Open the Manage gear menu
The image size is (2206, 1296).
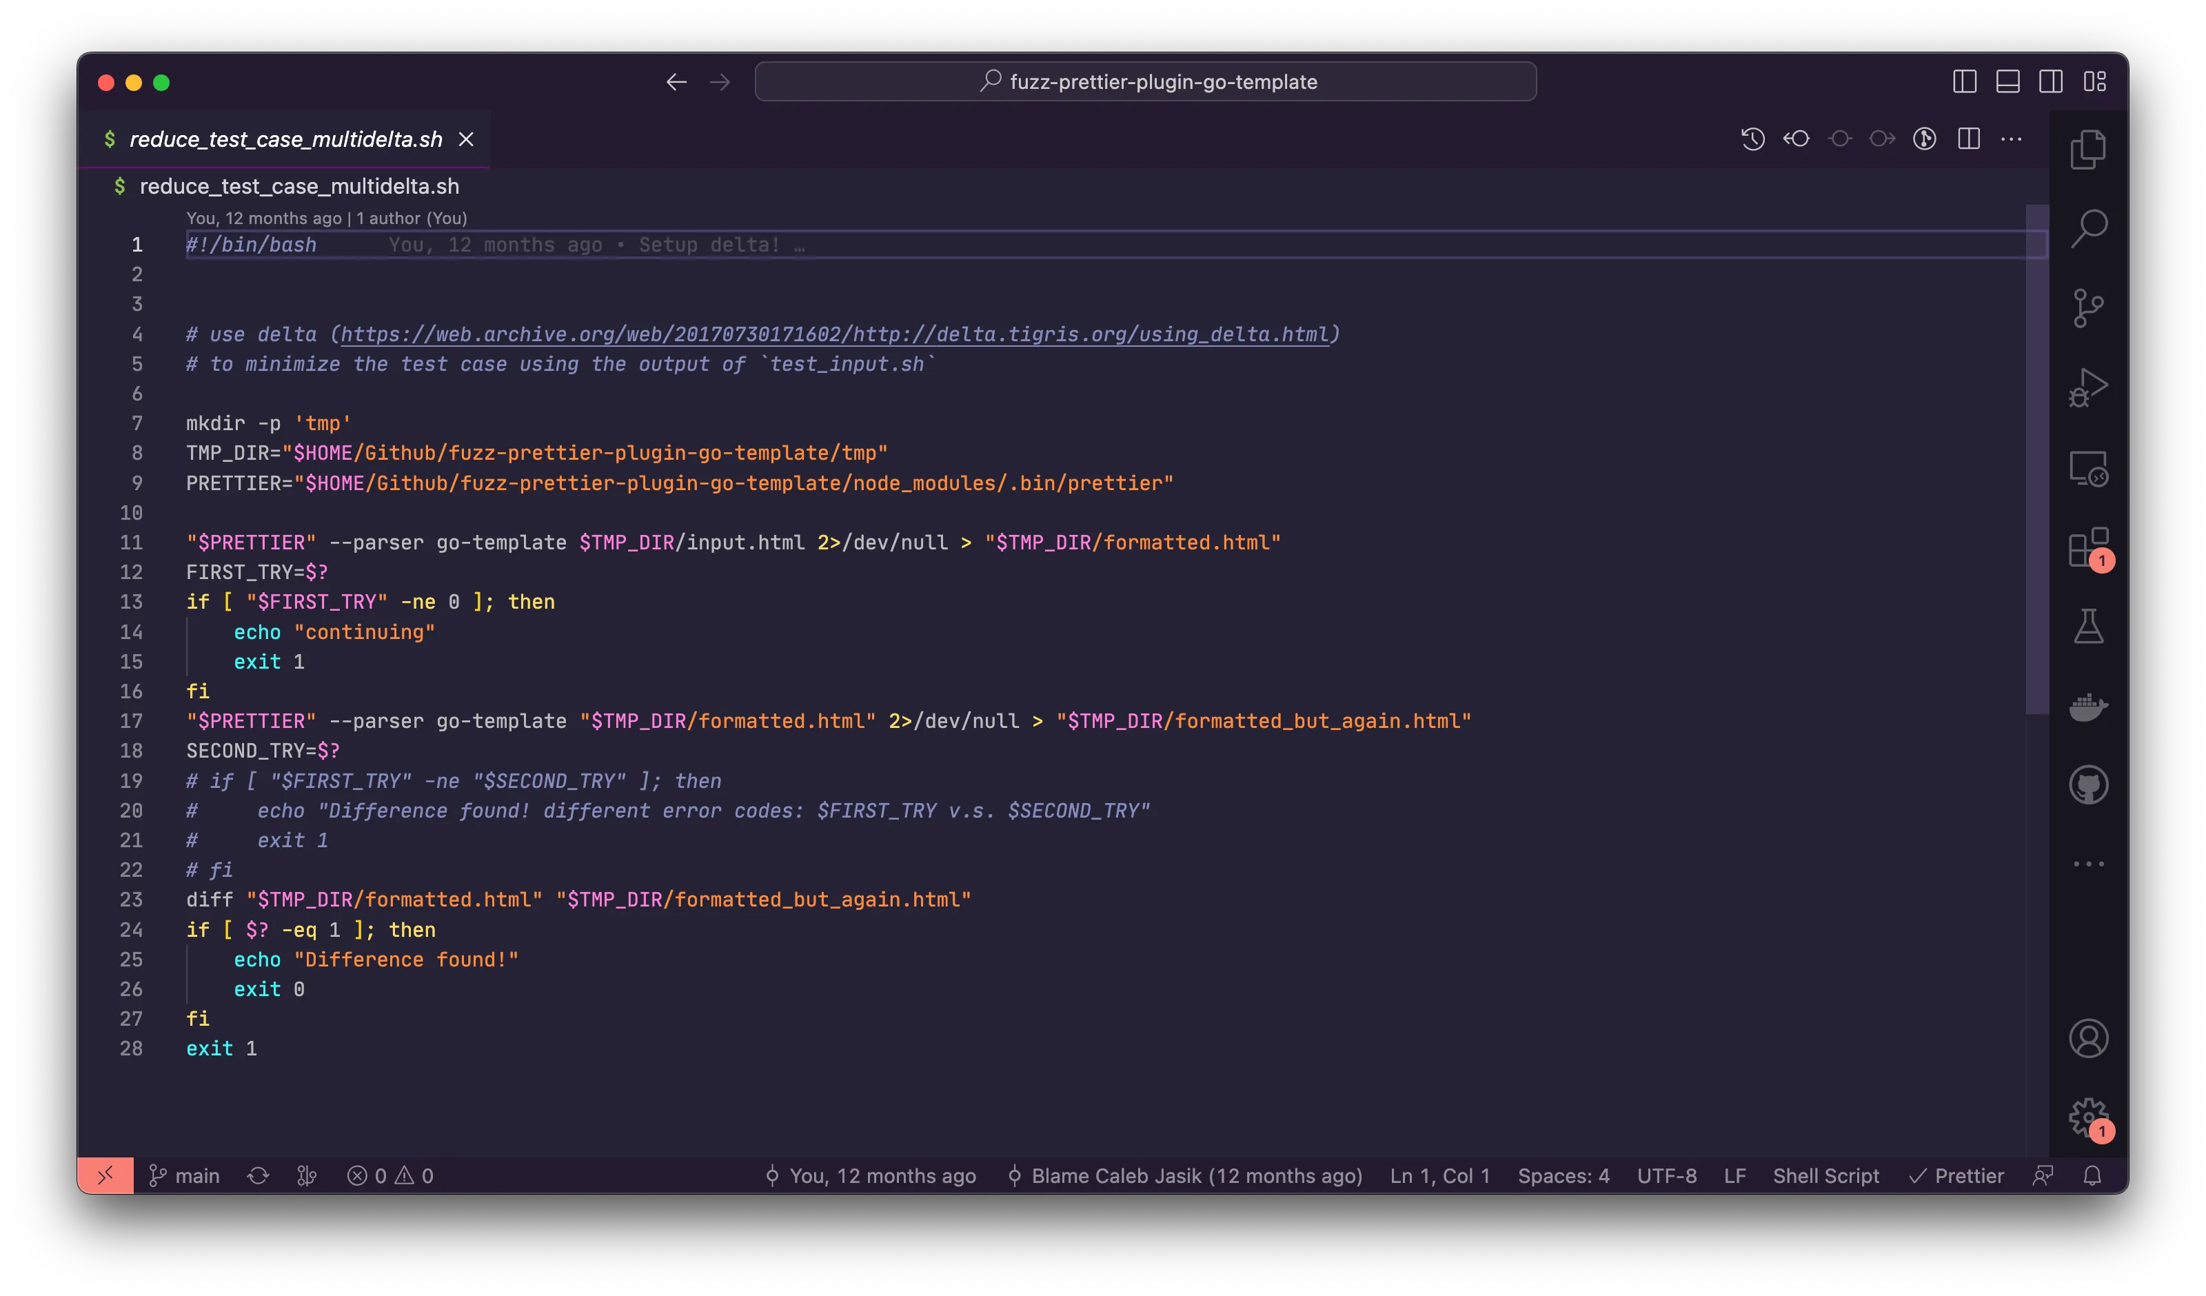2088,1117
